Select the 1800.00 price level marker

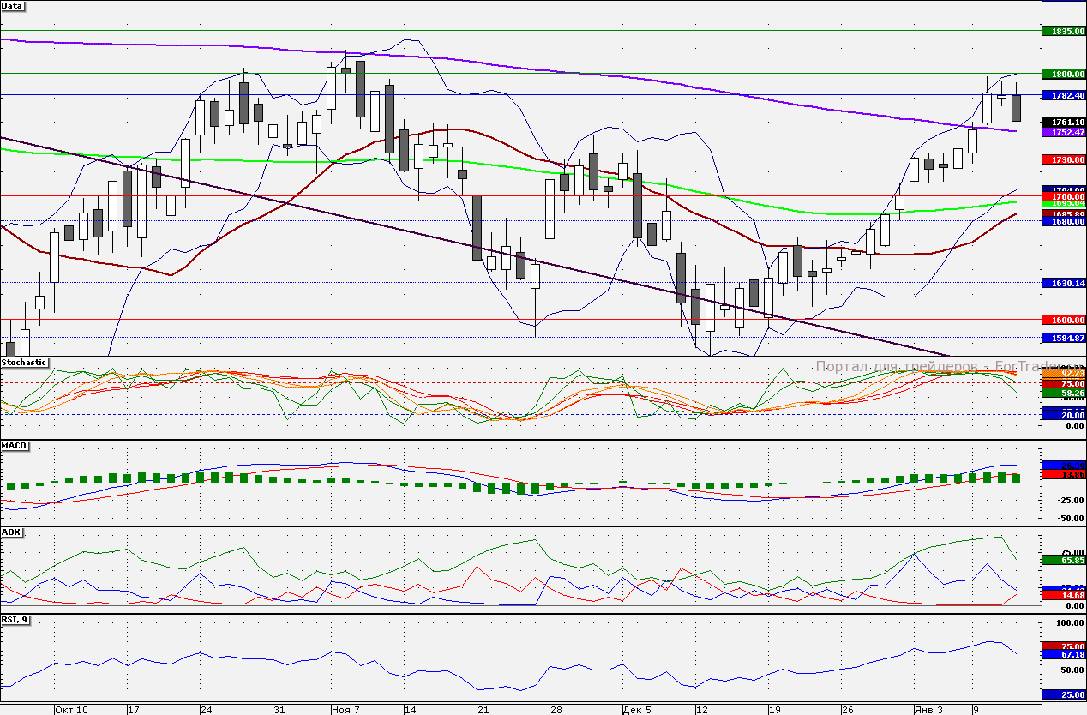point(1063,74)
